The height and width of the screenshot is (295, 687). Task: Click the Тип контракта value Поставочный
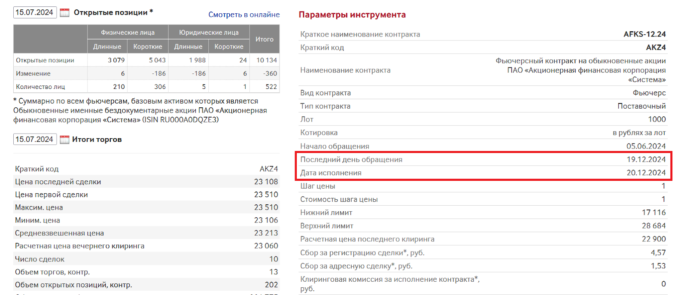(x=641, y=106)
